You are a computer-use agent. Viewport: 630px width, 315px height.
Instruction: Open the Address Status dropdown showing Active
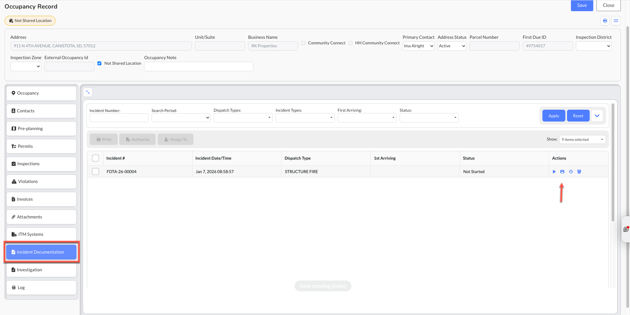click(452, 46)
